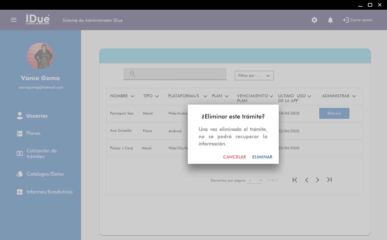This screenshot has width=387, height=240.
Task: Confirm deletion with ELIMINAR button
Action: [x=262, y=157]
